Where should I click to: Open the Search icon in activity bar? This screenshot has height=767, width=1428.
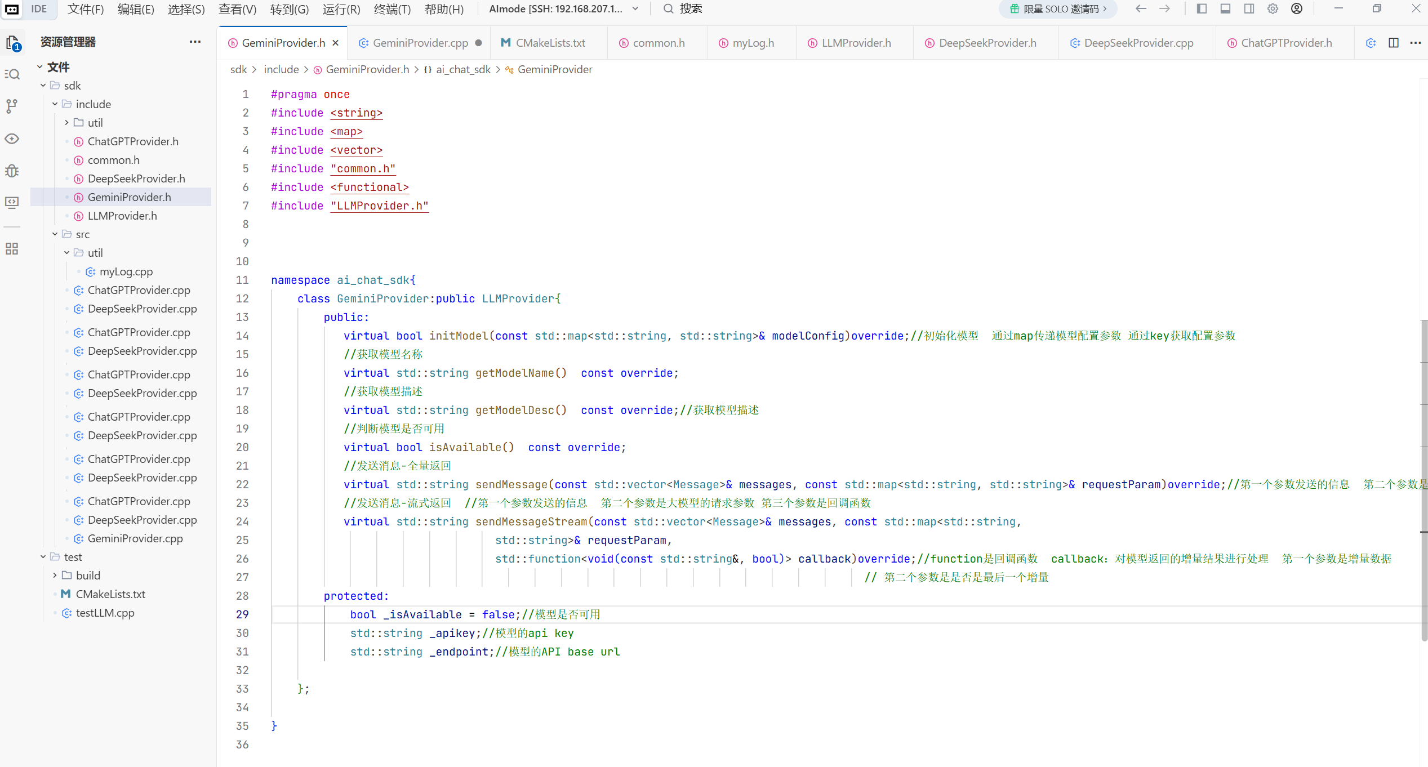[12, 74]
